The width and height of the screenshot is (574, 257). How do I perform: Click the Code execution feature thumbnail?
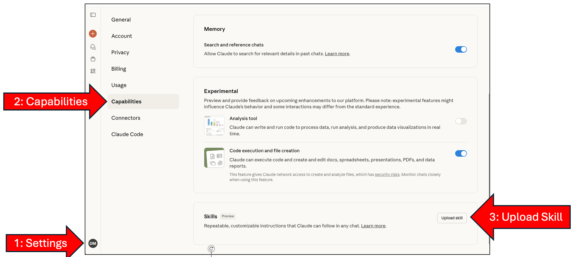point(214,158)
